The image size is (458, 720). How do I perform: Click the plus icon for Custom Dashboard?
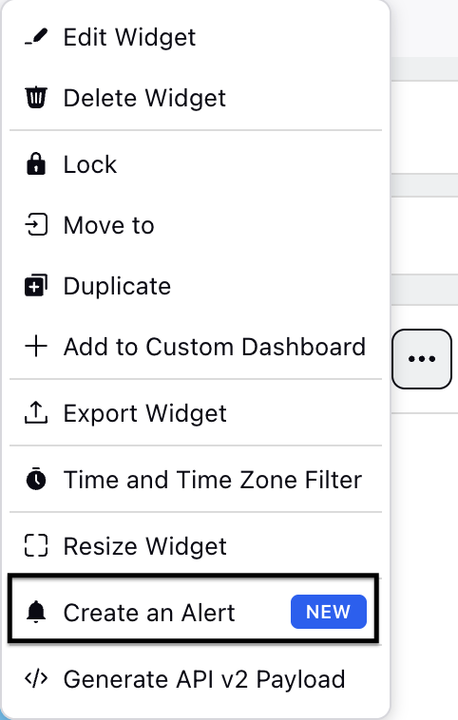tap(36, 347)
